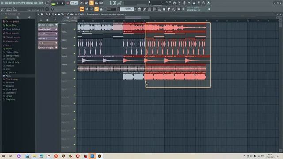Toggle the highlighted typing-keyboard-to-piano icon
Viewport: 283px width, 159px height.
(x=82, y=9)
